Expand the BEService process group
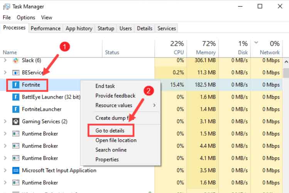 5,72
